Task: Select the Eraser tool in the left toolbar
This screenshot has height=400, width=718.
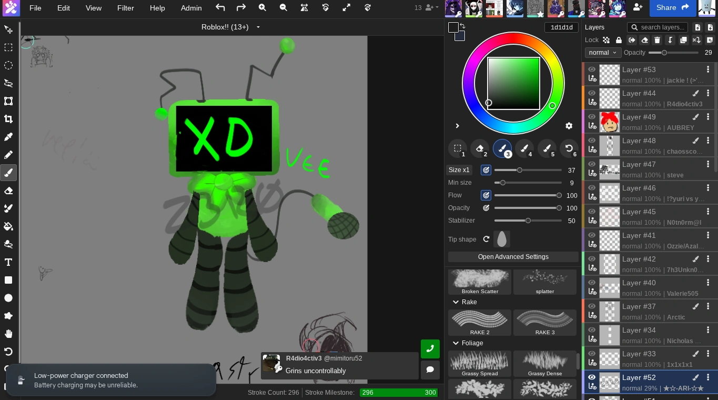Action: click(x=8, y=191)
